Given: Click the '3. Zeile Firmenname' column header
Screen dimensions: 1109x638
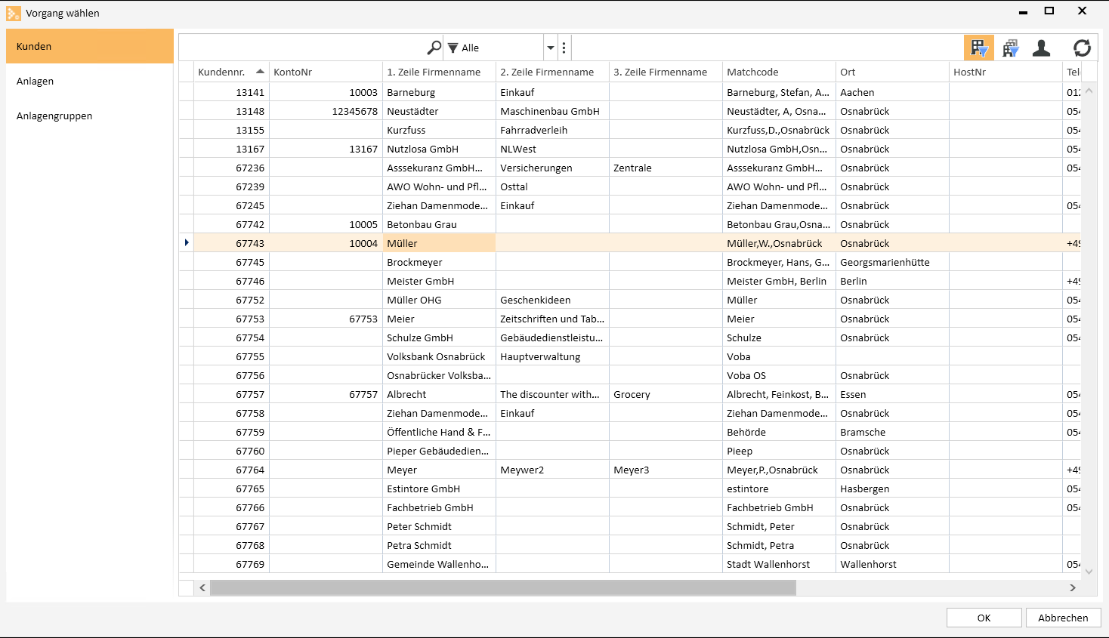Looking at the screenshot, I should [x=666, y=72].
